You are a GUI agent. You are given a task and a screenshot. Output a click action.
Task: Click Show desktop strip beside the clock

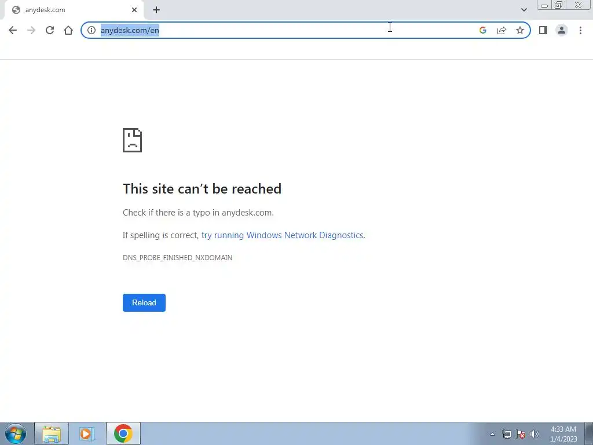click(589, 433)
